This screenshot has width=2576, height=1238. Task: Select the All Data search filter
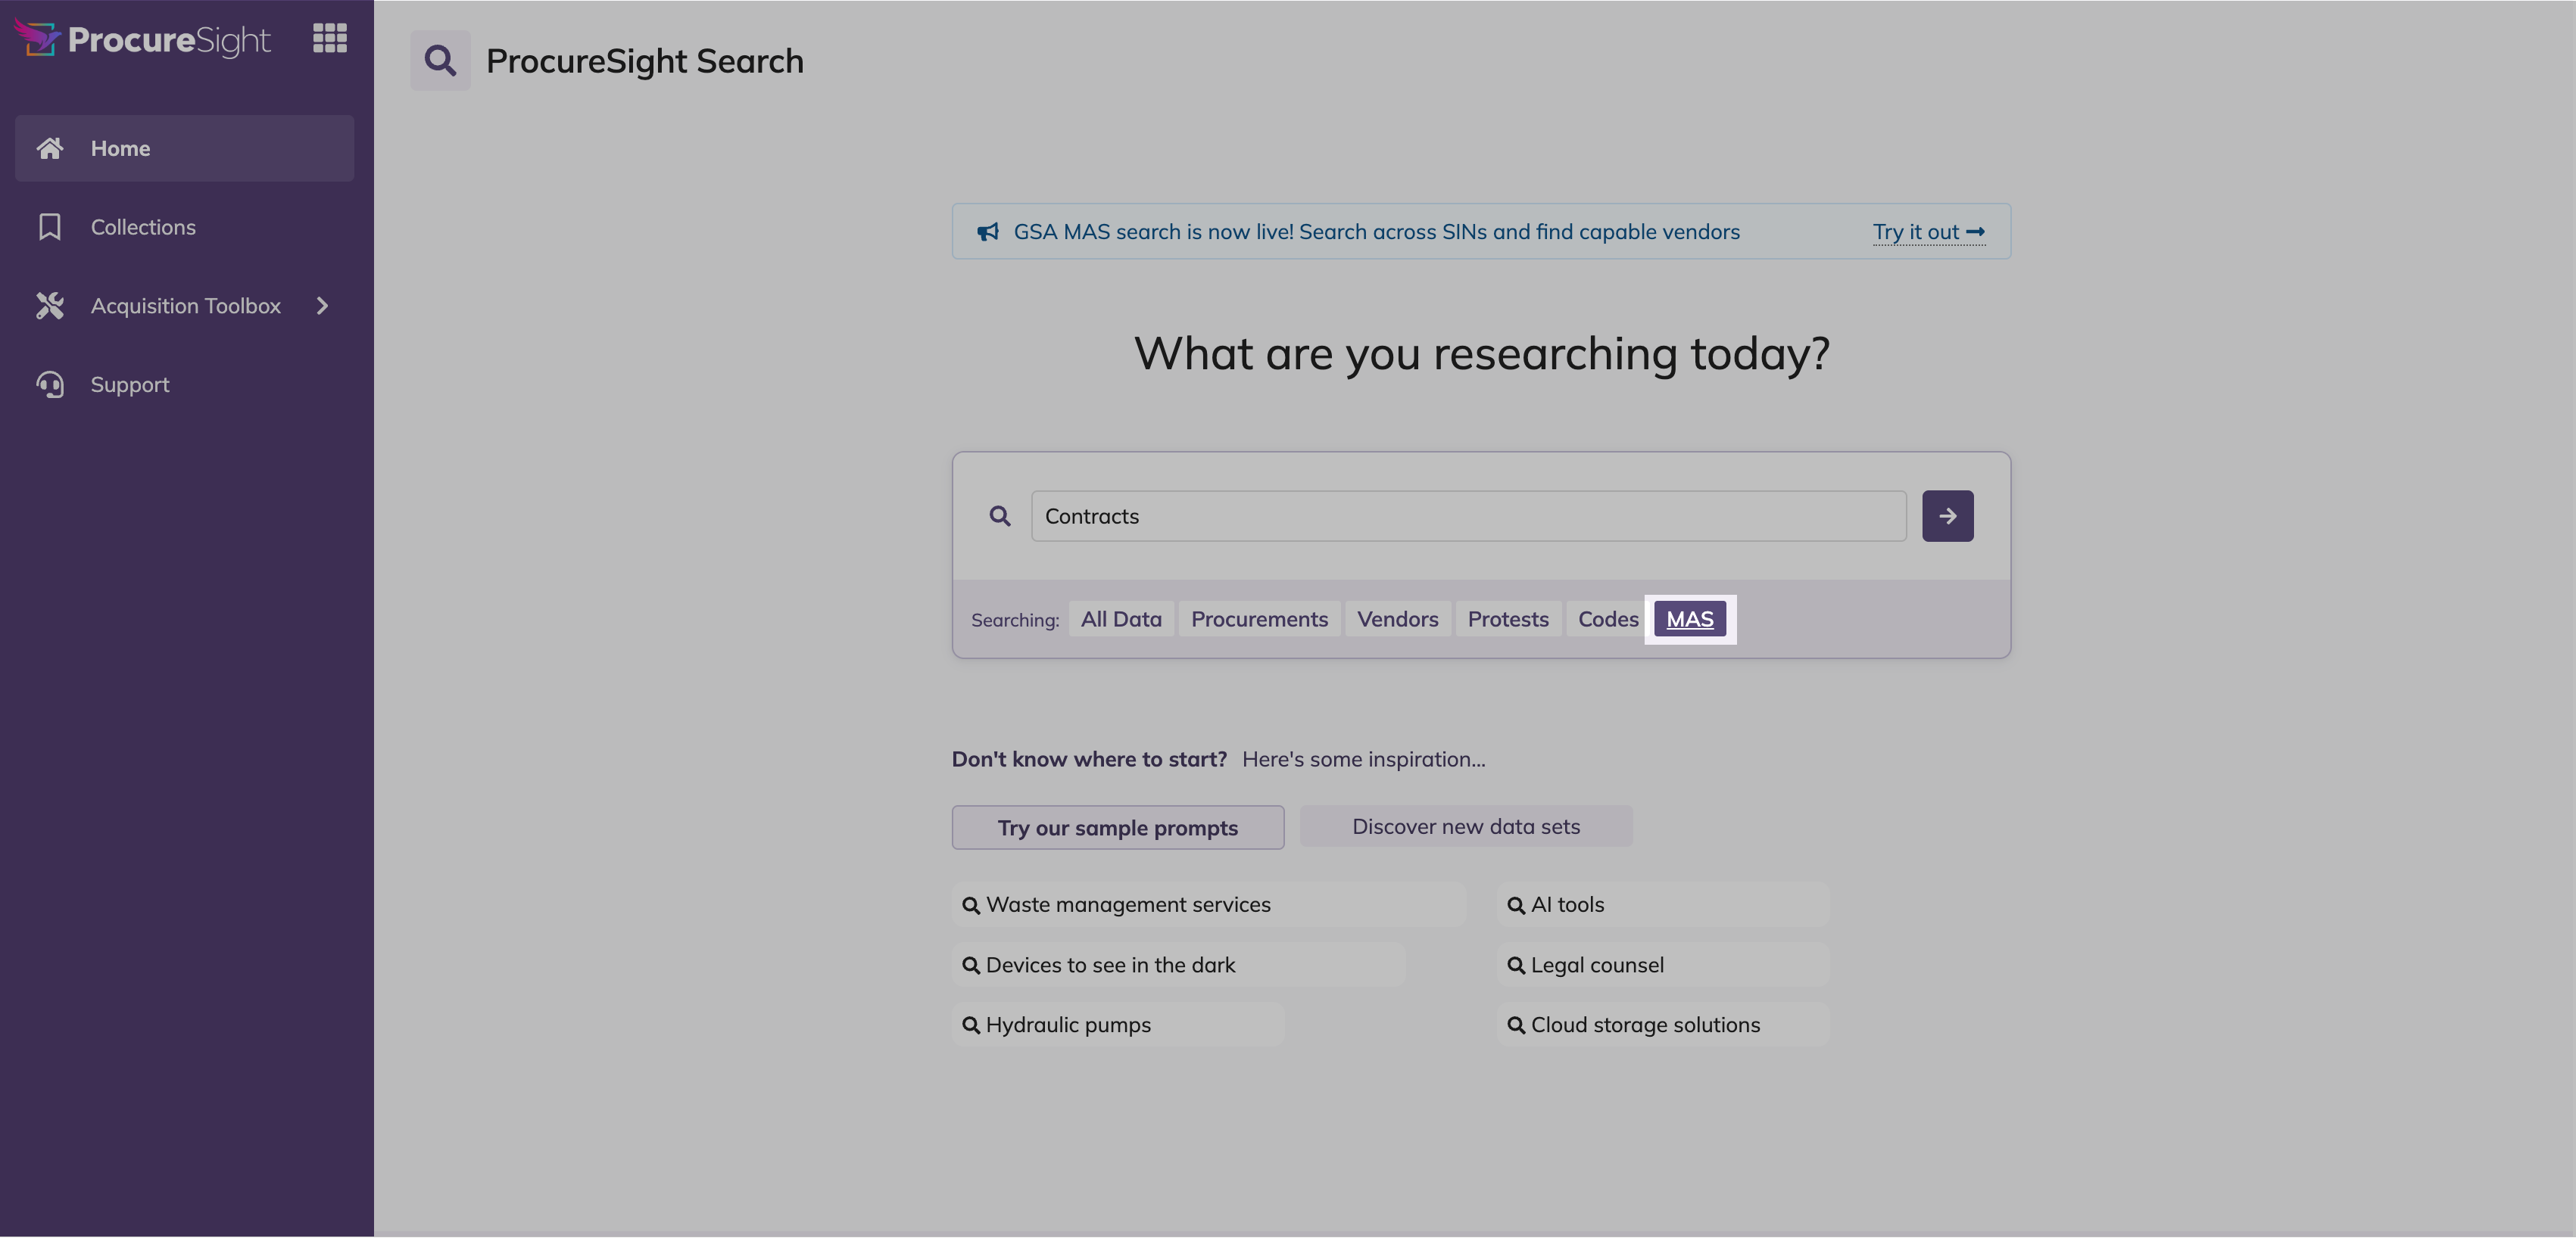[1121, 618]
